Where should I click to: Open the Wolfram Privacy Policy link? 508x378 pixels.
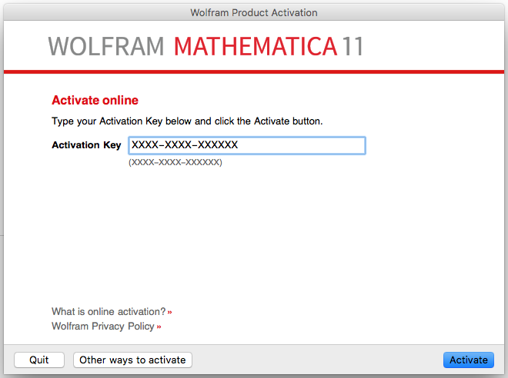click(106, 326)
